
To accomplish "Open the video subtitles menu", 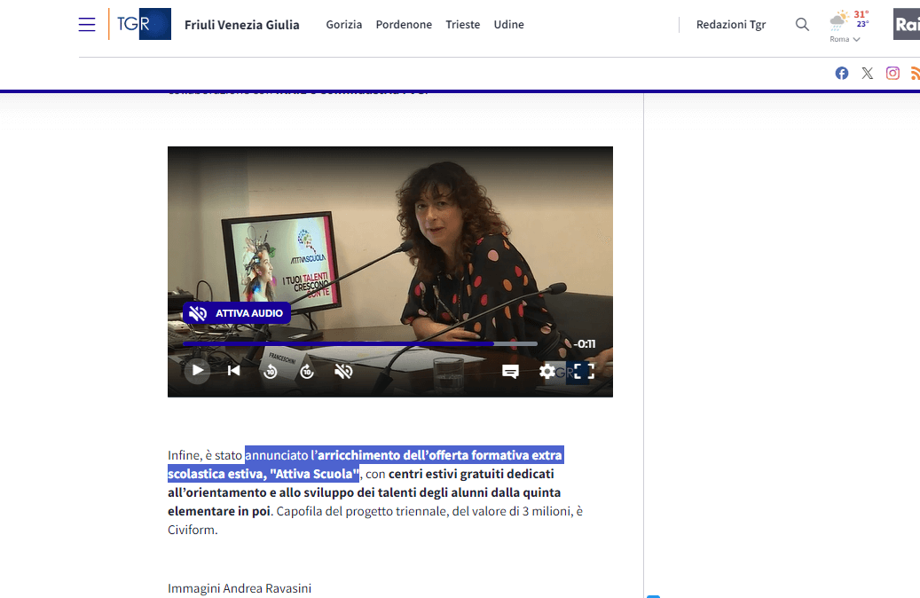I will [510, 371].
